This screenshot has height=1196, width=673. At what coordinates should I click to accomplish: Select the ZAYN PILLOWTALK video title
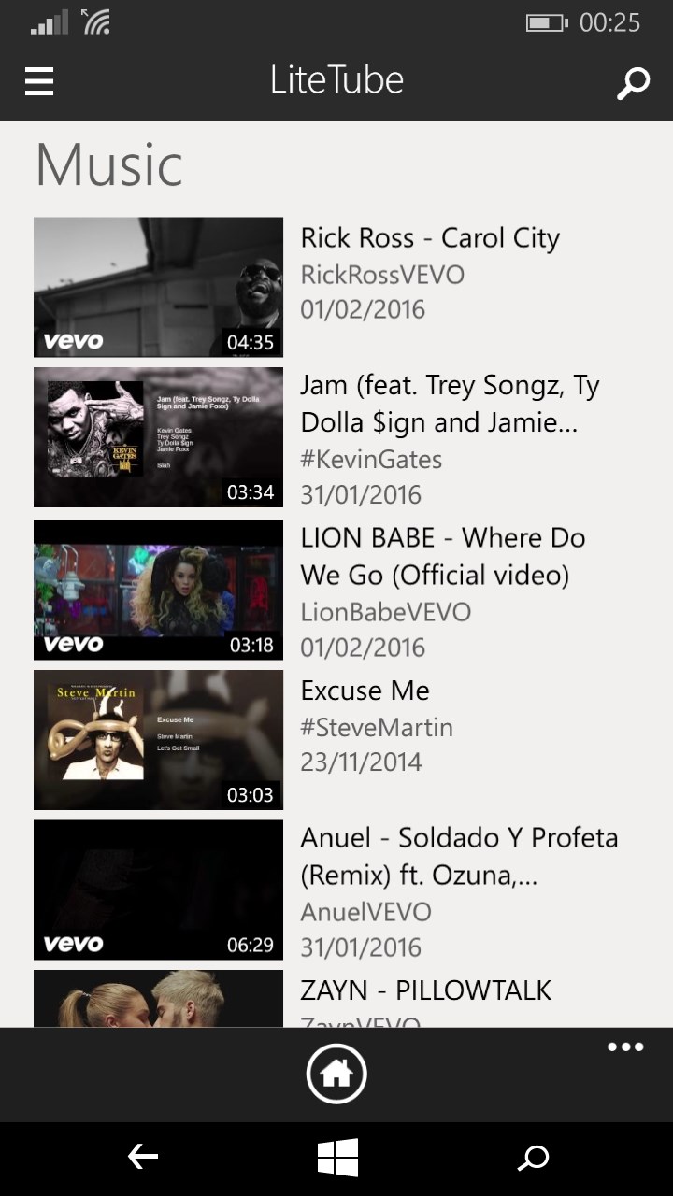[425, 990]
